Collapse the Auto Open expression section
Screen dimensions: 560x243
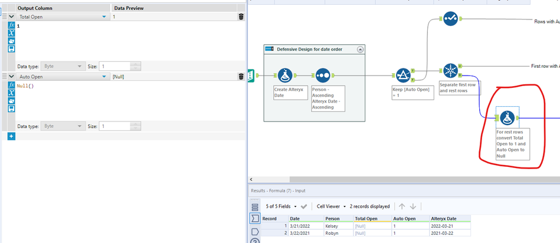pyautogui.click(x=11, y=76)
